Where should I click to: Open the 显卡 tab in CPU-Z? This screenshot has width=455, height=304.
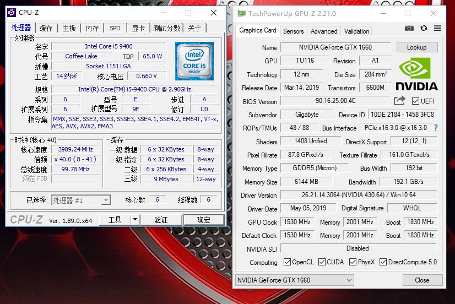138,28
